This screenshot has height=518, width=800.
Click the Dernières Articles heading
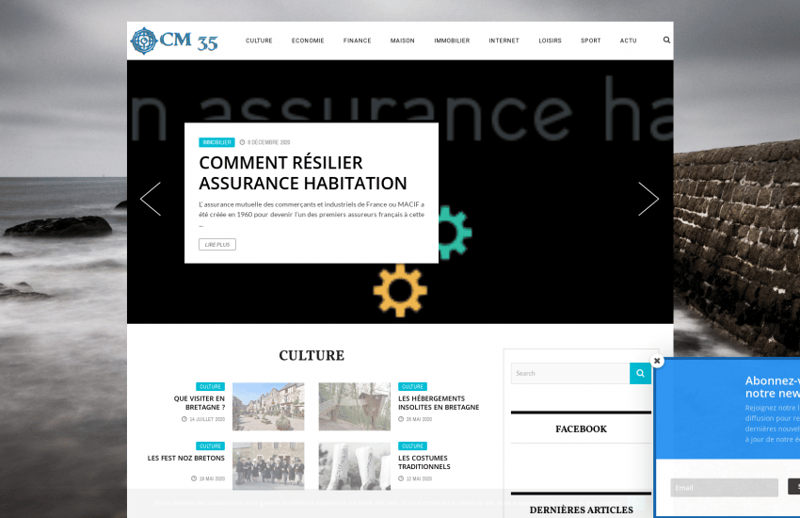[x=581, y=510]
